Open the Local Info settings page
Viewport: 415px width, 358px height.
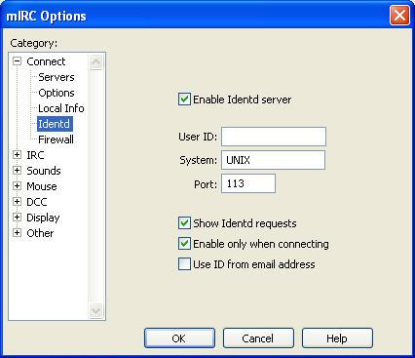pyautogui.click(x=61, y=108)
